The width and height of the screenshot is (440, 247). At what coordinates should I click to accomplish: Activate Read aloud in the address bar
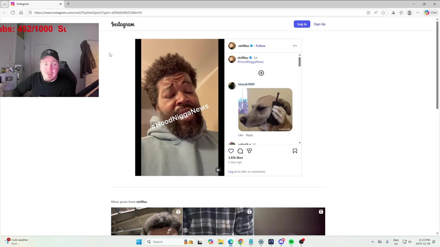click(376, 13)
